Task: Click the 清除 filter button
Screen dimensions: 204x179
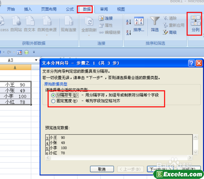Action: [x=170, y=18]
